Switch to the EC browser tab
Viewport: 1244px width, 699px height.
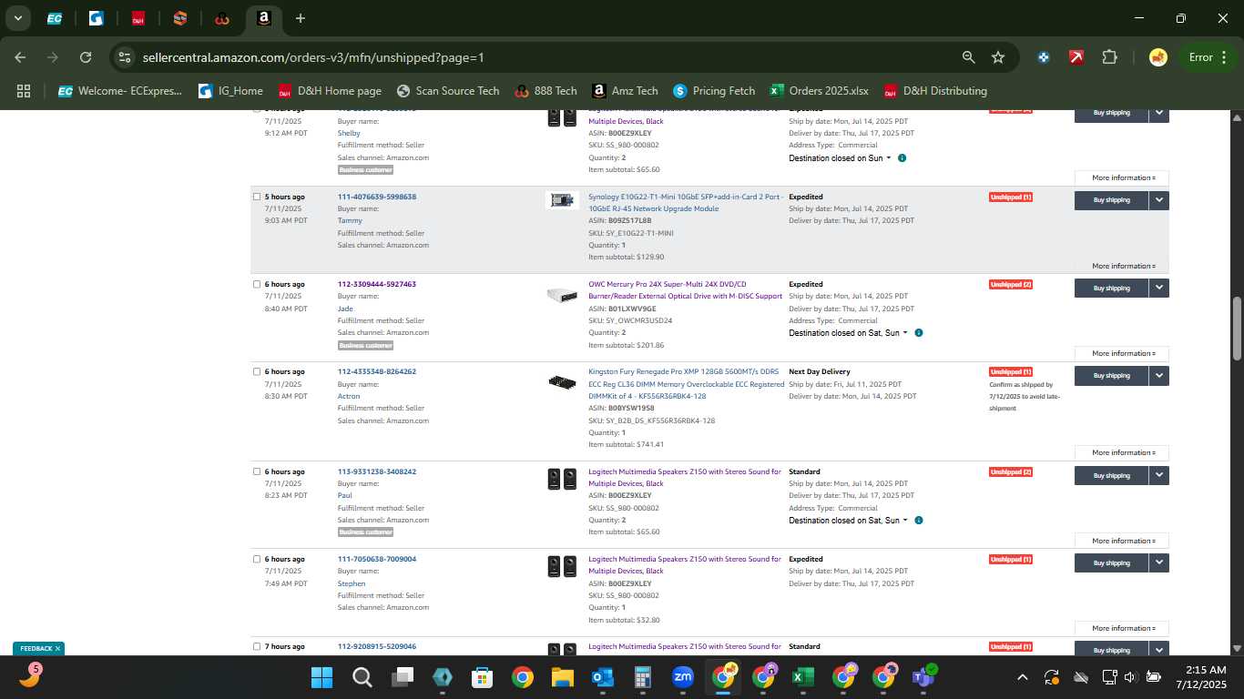[55, 18]
